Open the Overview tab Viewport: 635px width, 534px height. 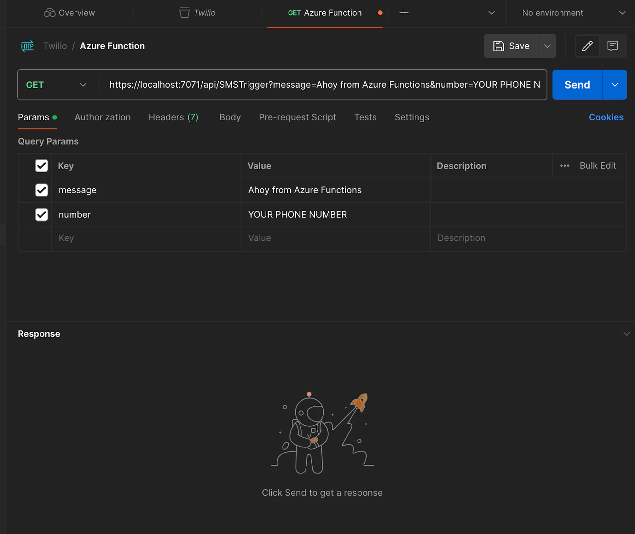69,13
